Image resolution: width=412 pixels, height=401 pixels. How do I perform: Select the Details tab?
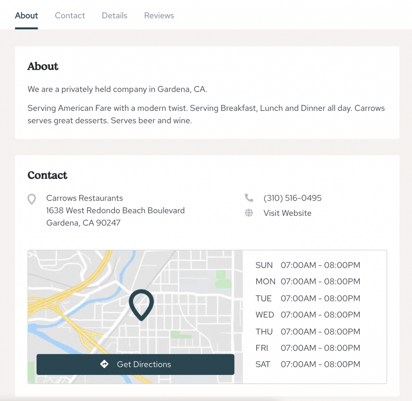(x=114, y=16)
